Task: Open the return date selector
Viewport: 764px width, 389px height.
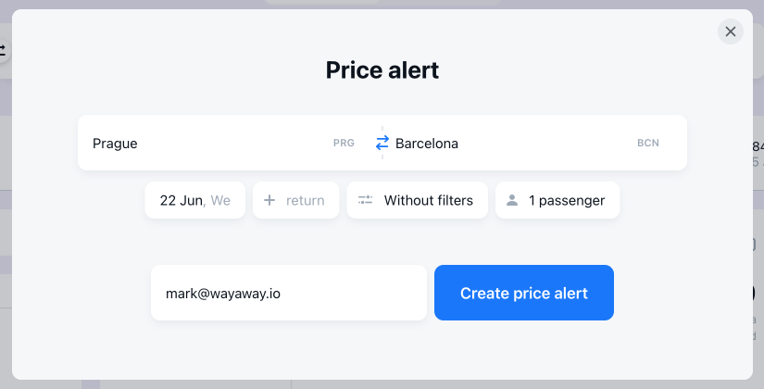Action: [x=295, y=200]
